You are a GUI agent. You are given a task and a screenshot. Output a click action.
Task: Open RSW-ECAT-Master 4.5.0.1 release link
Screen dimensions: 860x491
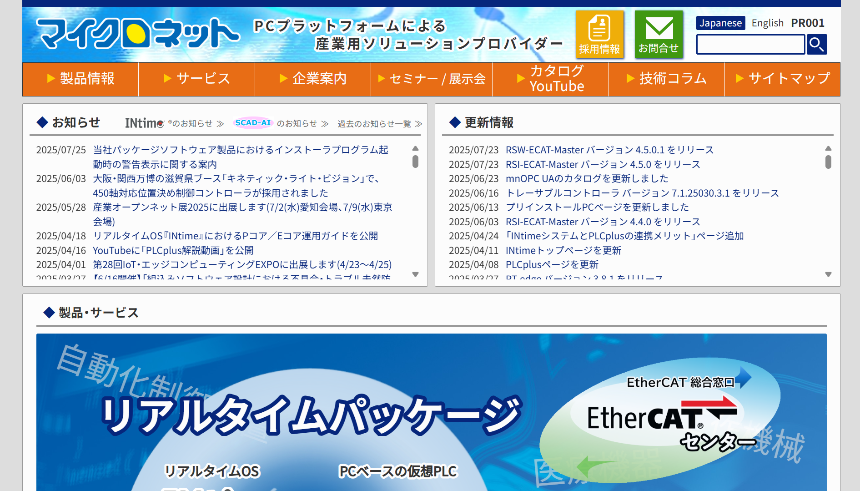[x=609, y=150]
